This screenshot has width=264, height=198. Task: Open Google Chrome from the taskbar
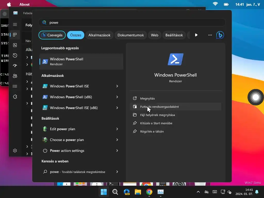click(149, 192)
